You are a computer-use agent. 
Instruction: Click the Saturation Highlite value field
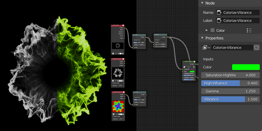coord(230,75)
